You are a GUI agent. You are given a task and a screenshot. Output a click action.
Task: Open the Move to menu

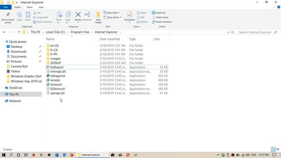pos(59,18)
